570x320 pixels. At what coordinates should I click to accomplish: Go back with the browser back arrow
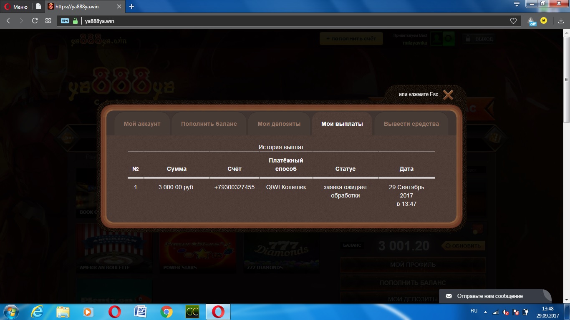coord(8,20)
